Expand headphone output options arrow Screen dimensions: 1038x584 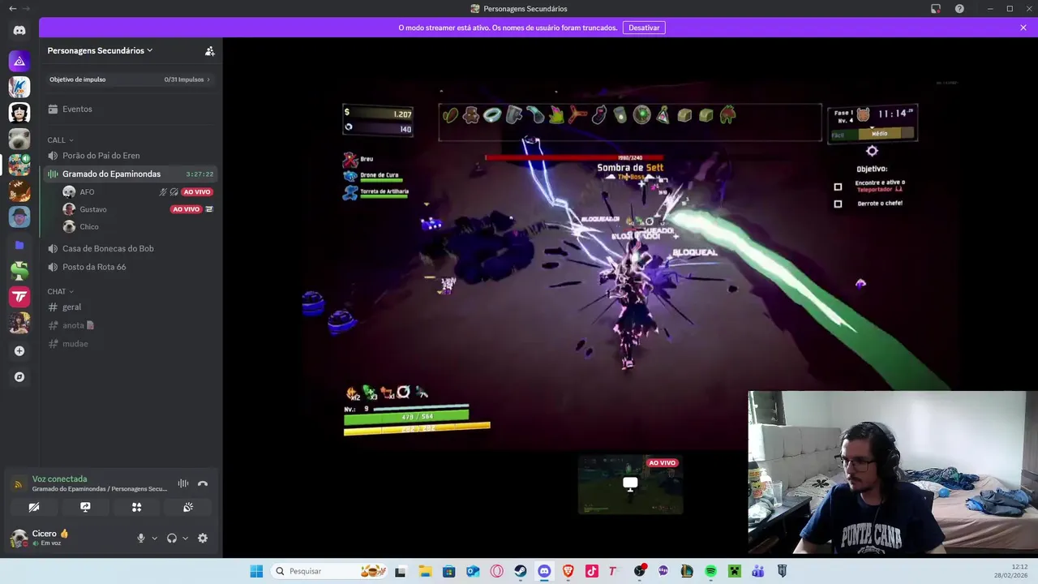point(185,539)
